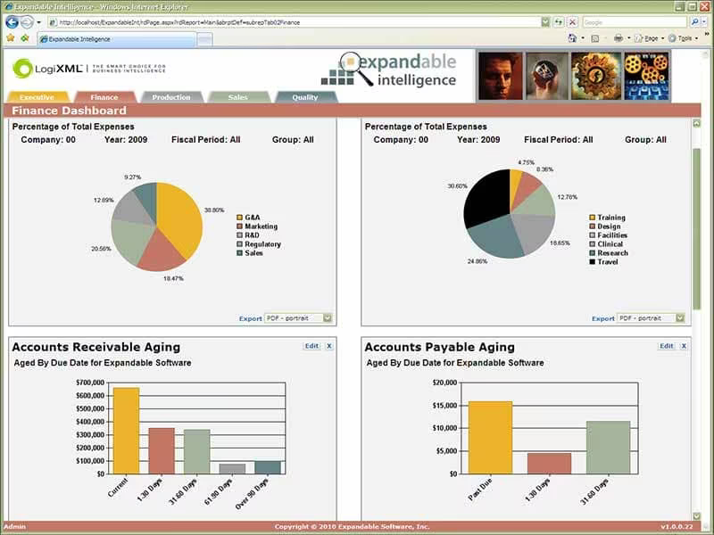714x535 pixels.
Task: Click Export link in right expenses panel
Action: tap(603, 318)
